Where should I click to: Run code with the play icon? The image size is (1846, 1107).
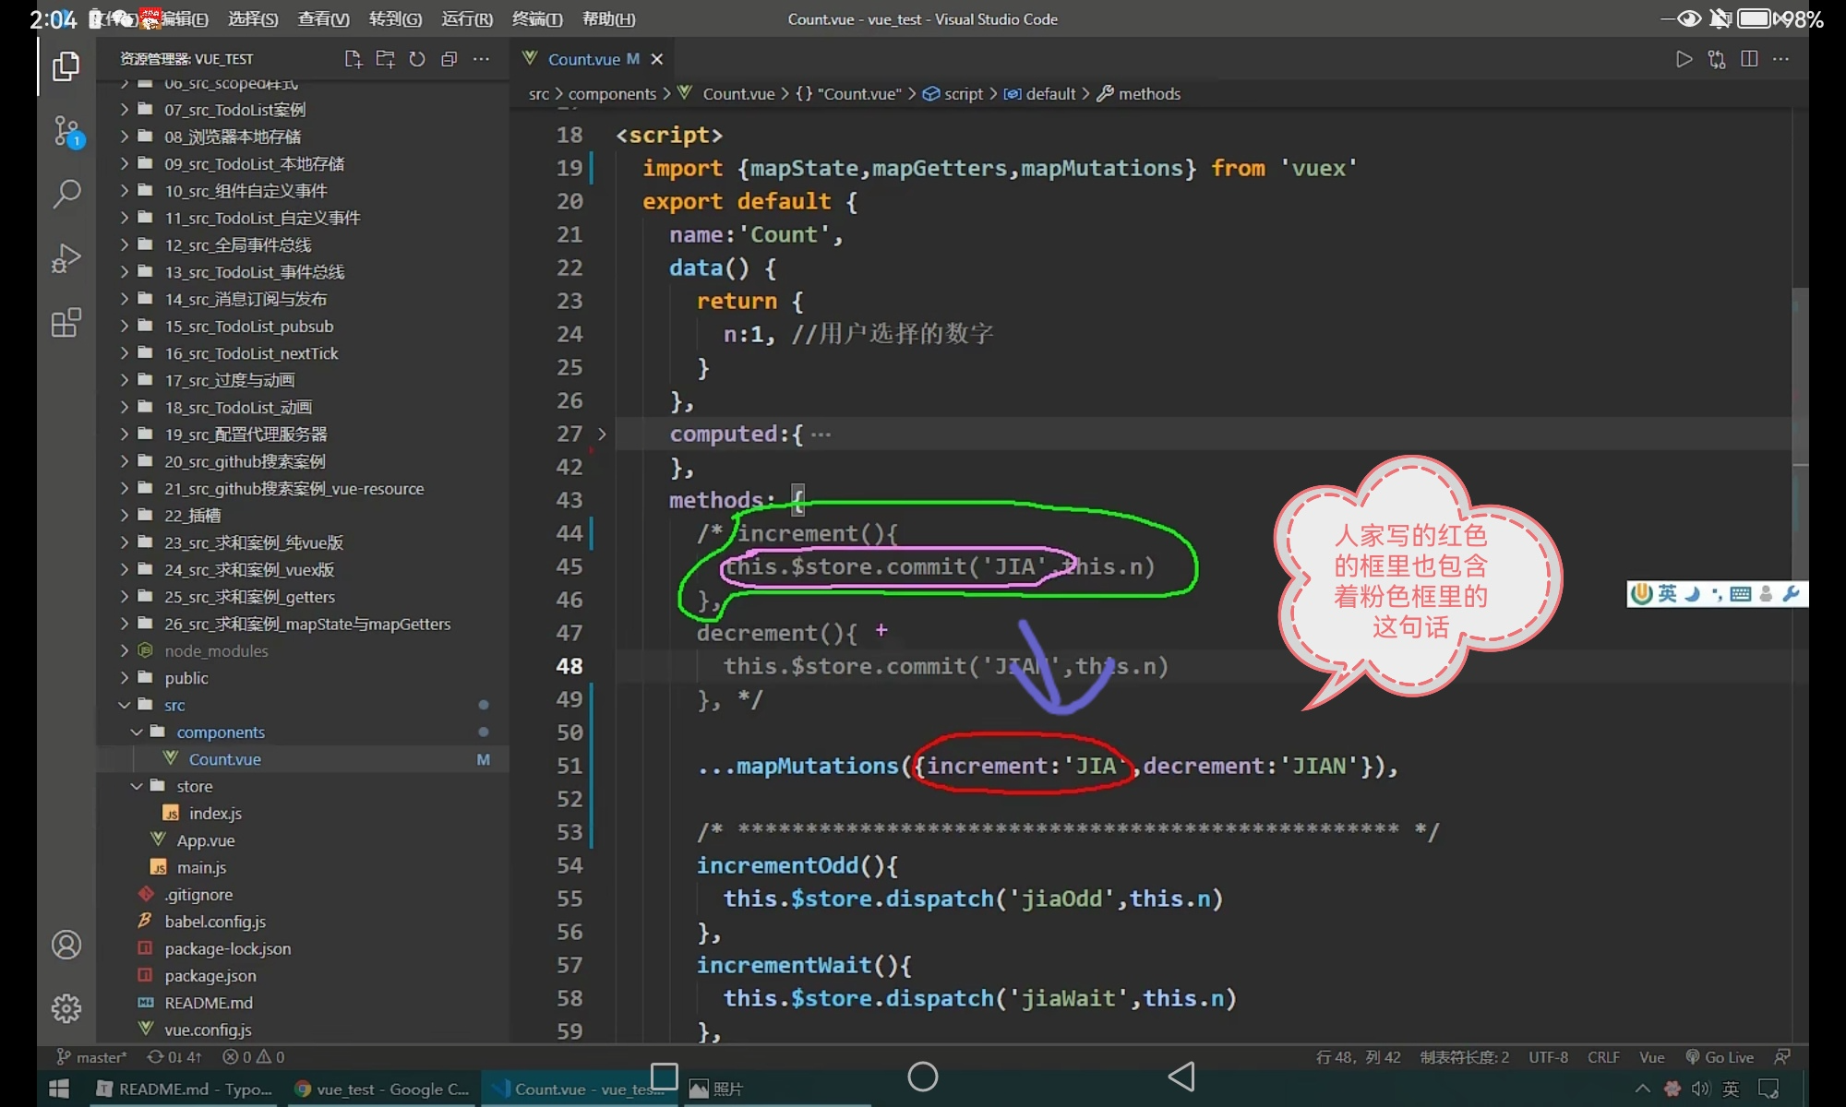click(1684, 59)
